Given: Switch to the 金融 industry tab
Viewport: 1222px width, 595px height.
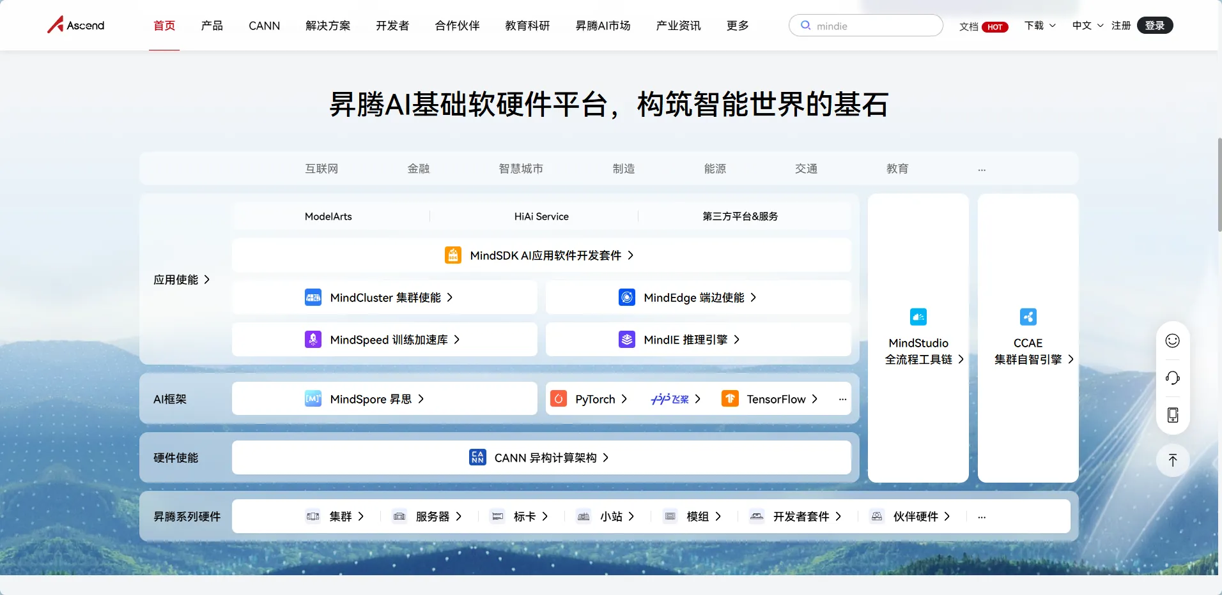Looking at the screenshot, I should [419, 168].
